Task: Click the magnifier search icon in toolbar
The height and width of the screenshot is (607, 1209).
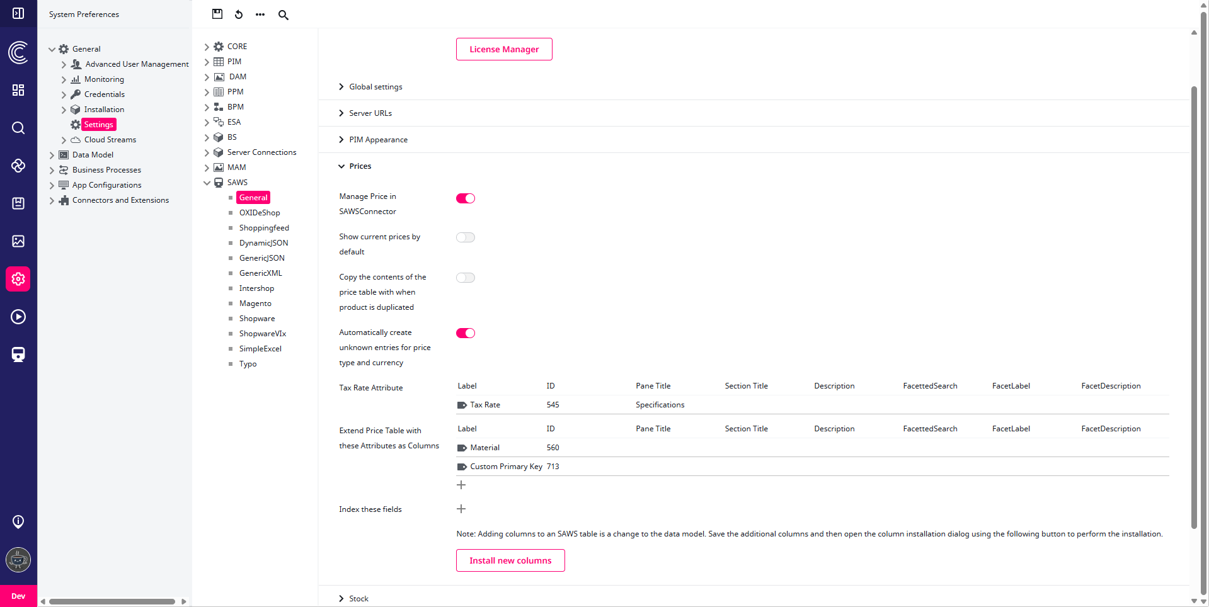Action: click(284, 15)
